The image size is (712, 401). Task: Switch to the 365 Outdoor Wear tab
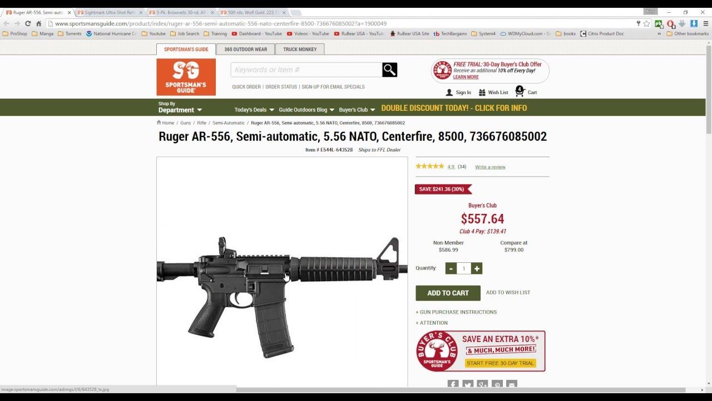point(245,50)
